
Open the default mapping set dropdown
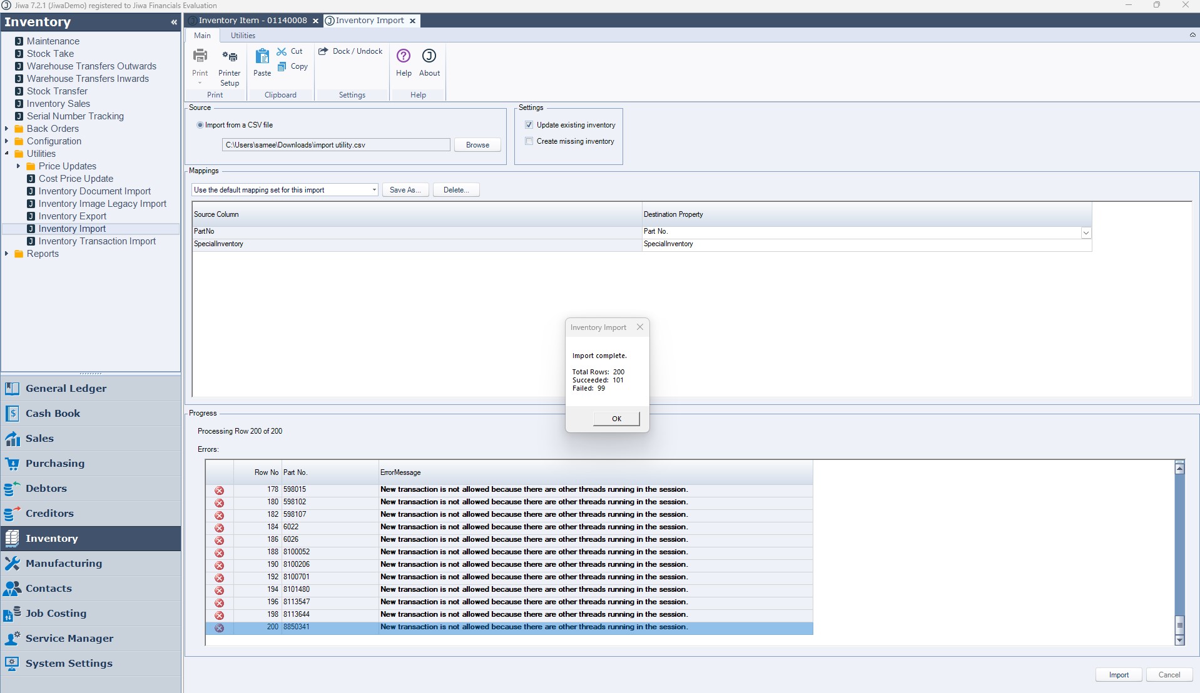(374, 190)
